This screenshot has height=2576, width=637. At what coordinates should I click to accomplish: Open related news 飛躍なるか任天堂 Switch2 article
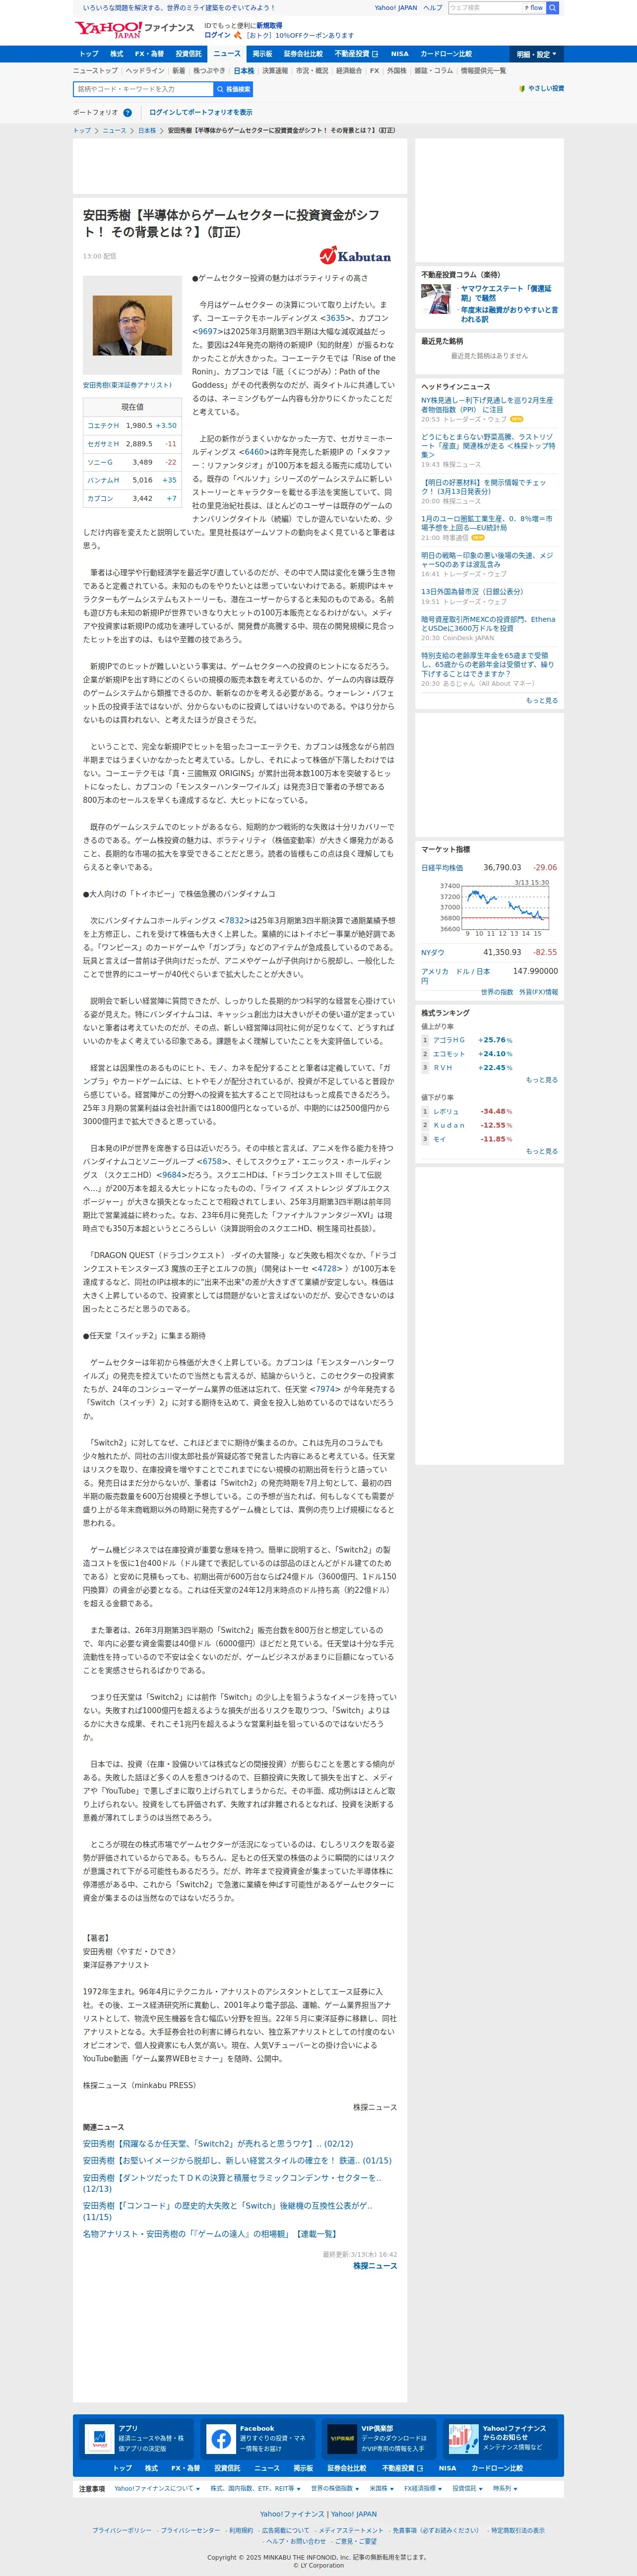[218, 2143]
